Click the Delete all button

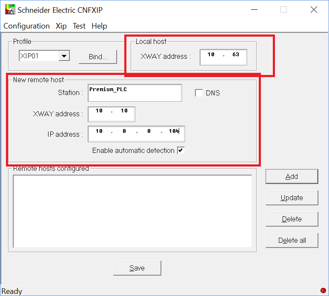(292, 240)
